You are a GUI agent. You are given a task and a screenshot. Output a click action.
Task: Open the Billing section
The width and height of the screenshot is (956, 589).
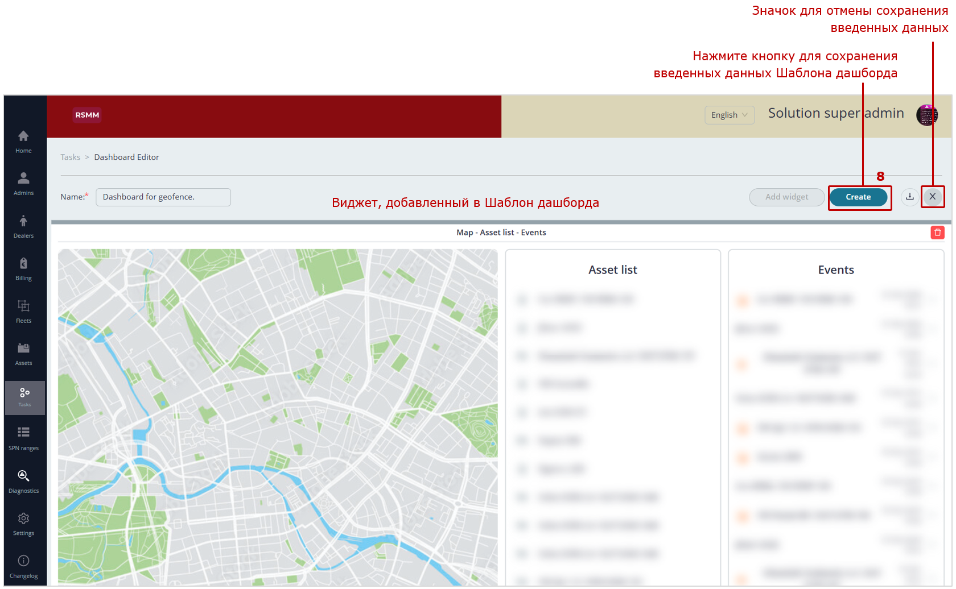tap(23, 269)
